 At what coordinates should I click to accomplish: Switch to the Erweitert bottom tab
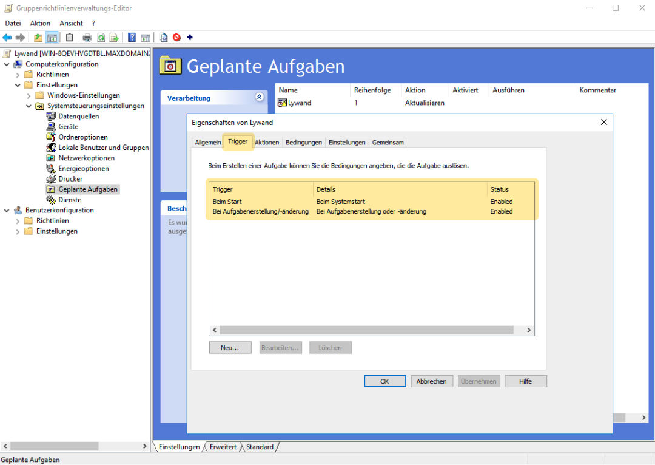pos(223,447)
